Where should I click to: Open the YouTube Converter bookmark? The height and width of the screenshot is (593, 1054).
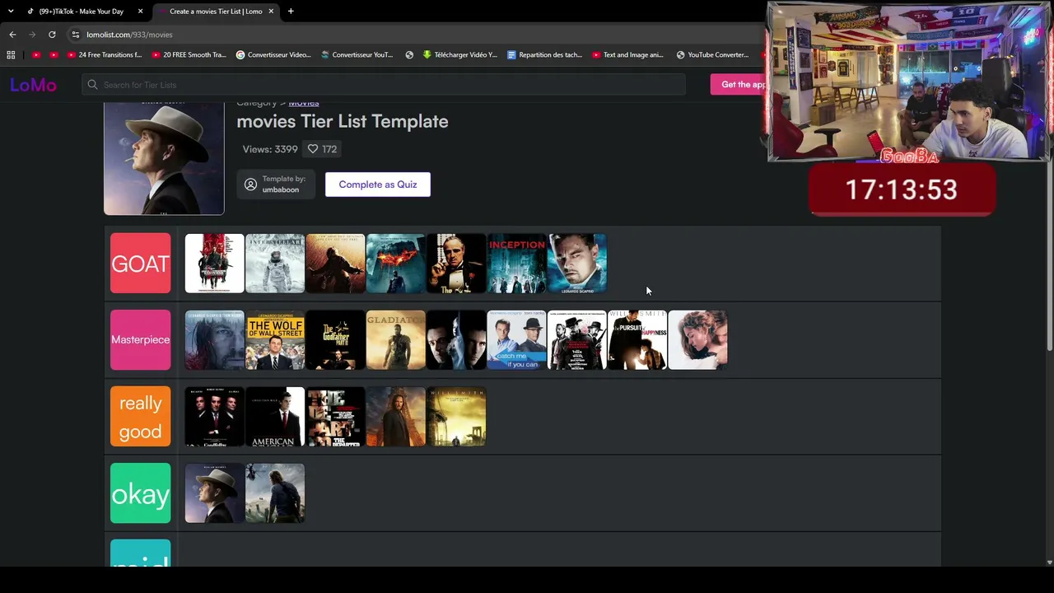pos(713,55)
